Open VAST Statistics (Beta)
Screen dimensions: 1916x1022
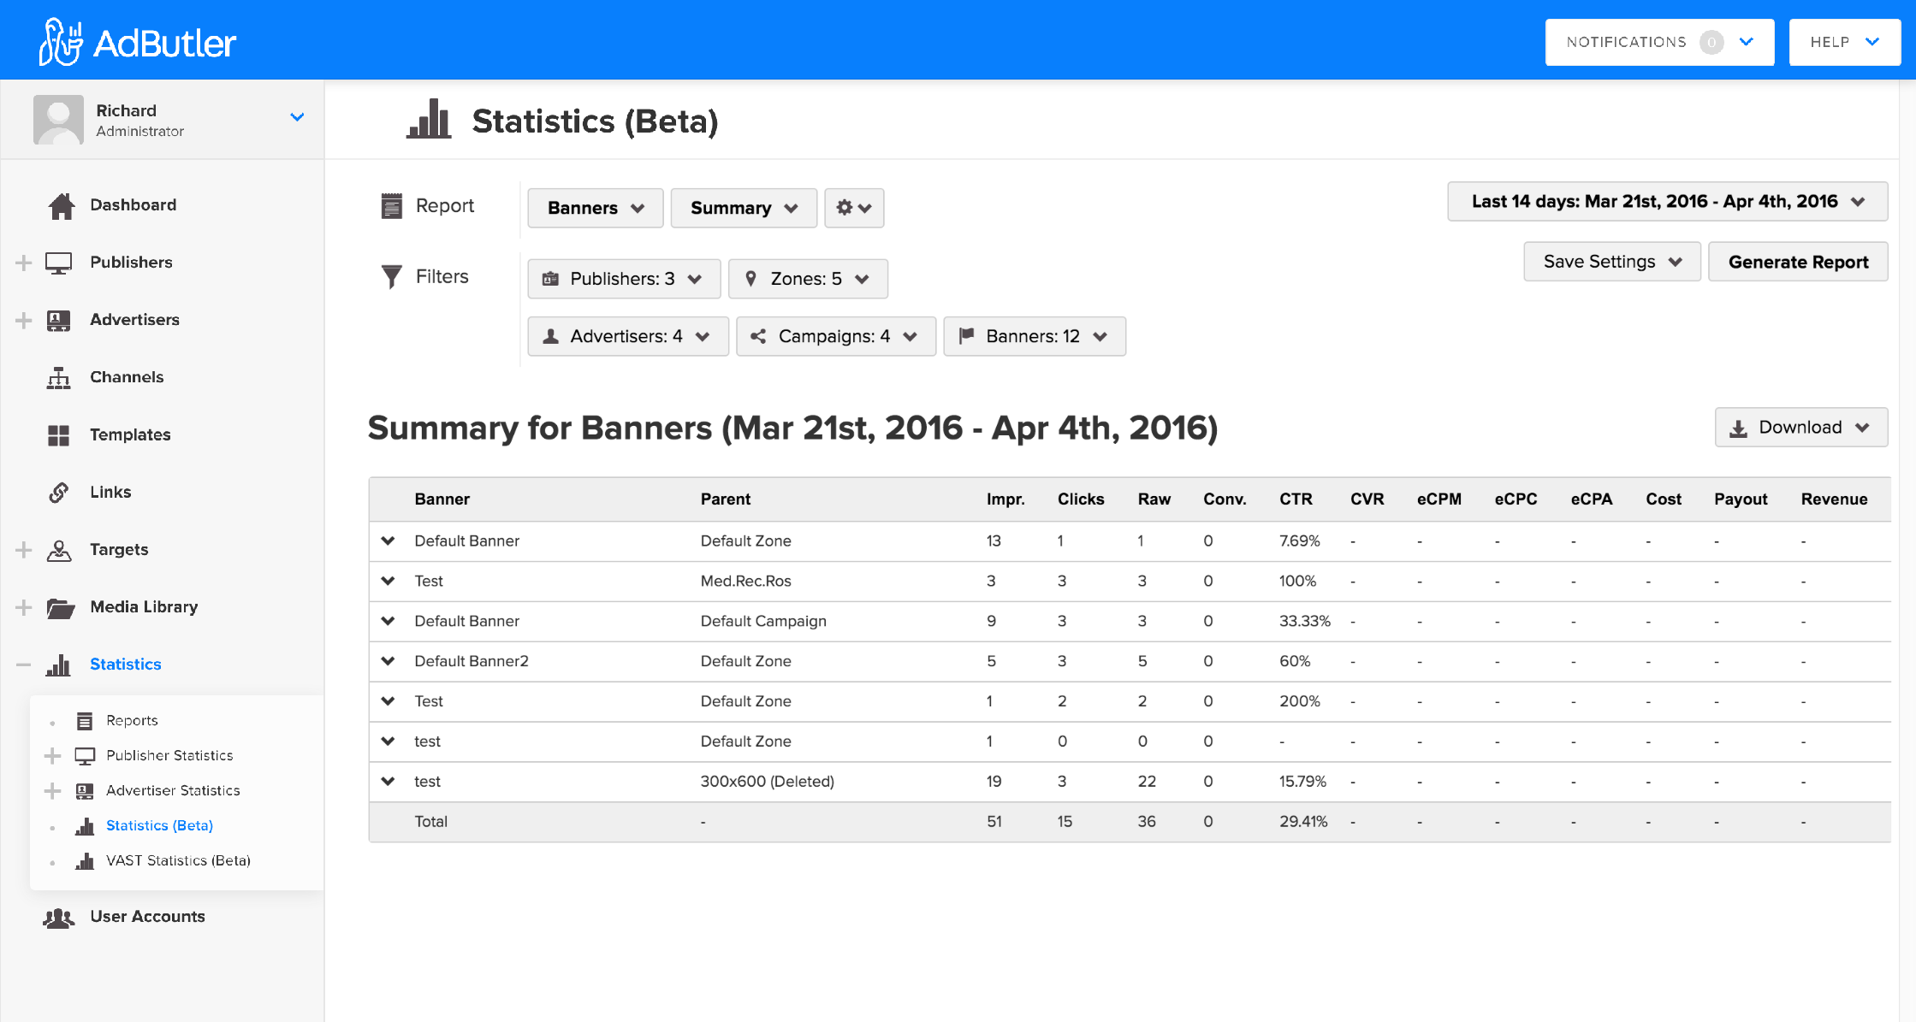click(x=178, y=860)
